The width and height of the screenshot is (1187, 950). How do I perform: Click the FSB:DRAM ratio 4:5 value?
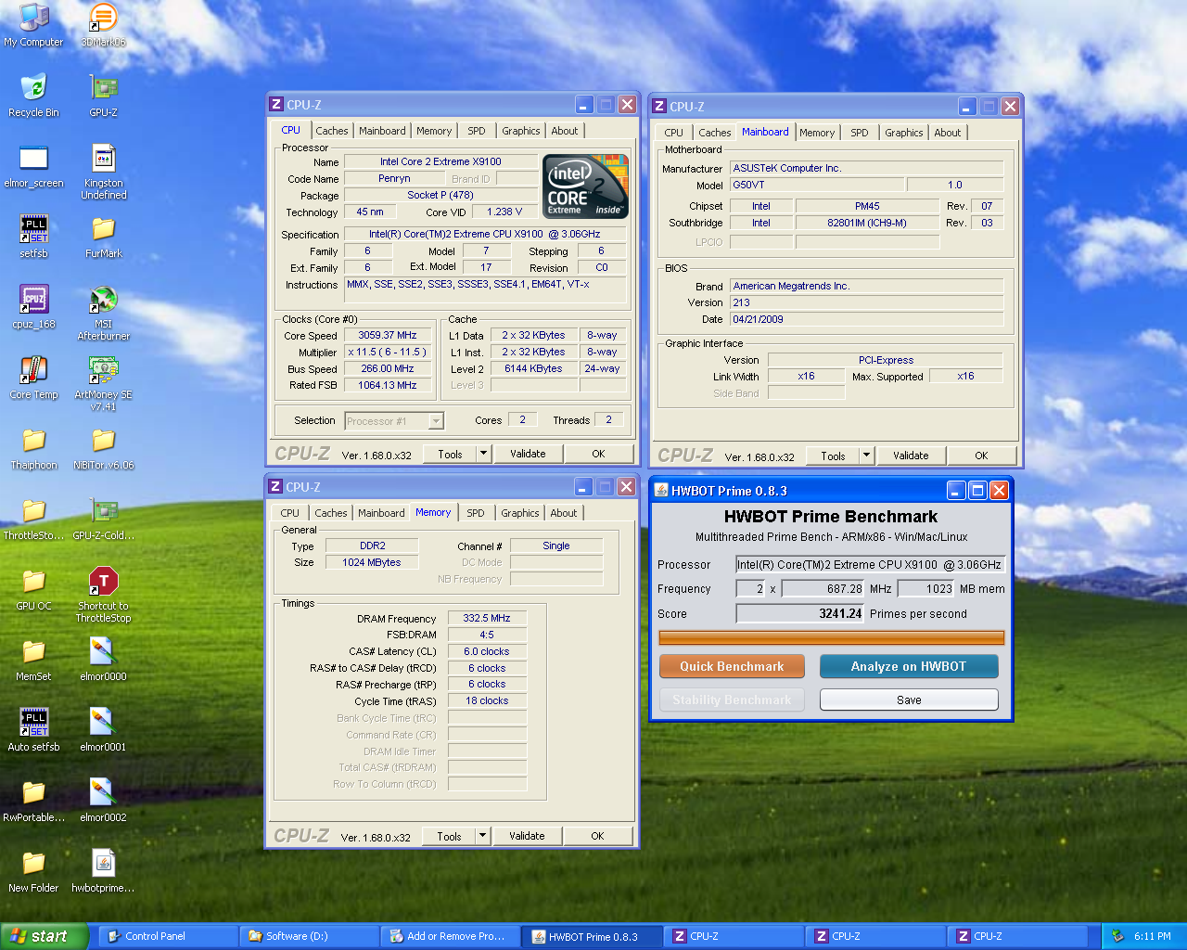(487, 635)
